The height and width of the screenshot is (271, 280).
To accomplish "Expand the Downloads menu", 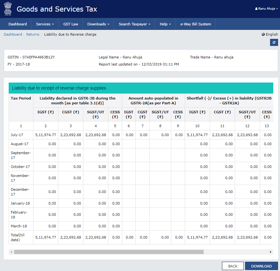I will pos(98,24).
